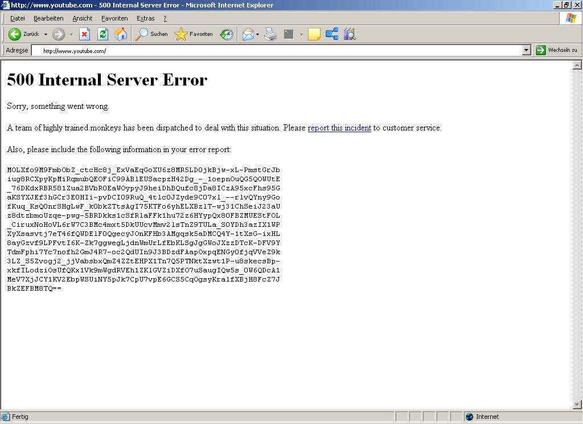Print the page with printer icon
This screenshot has height=424, width=583.
click(270, 34)
